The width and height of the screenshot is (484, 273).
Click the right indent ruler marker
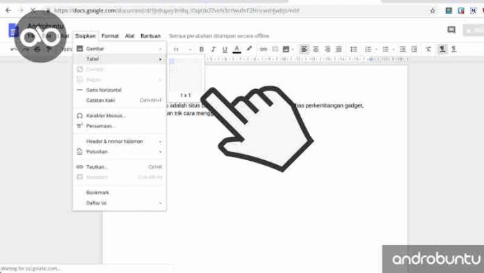(x=371, y=59)
